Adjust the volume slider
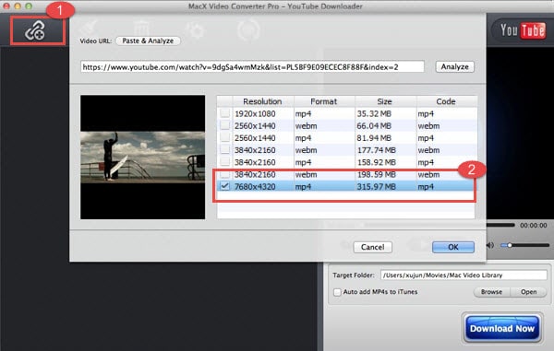 click(x=525, y=245)
